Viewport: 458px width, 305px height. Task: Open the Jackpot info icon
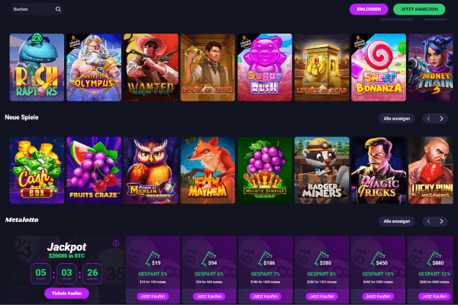(116, 243)
